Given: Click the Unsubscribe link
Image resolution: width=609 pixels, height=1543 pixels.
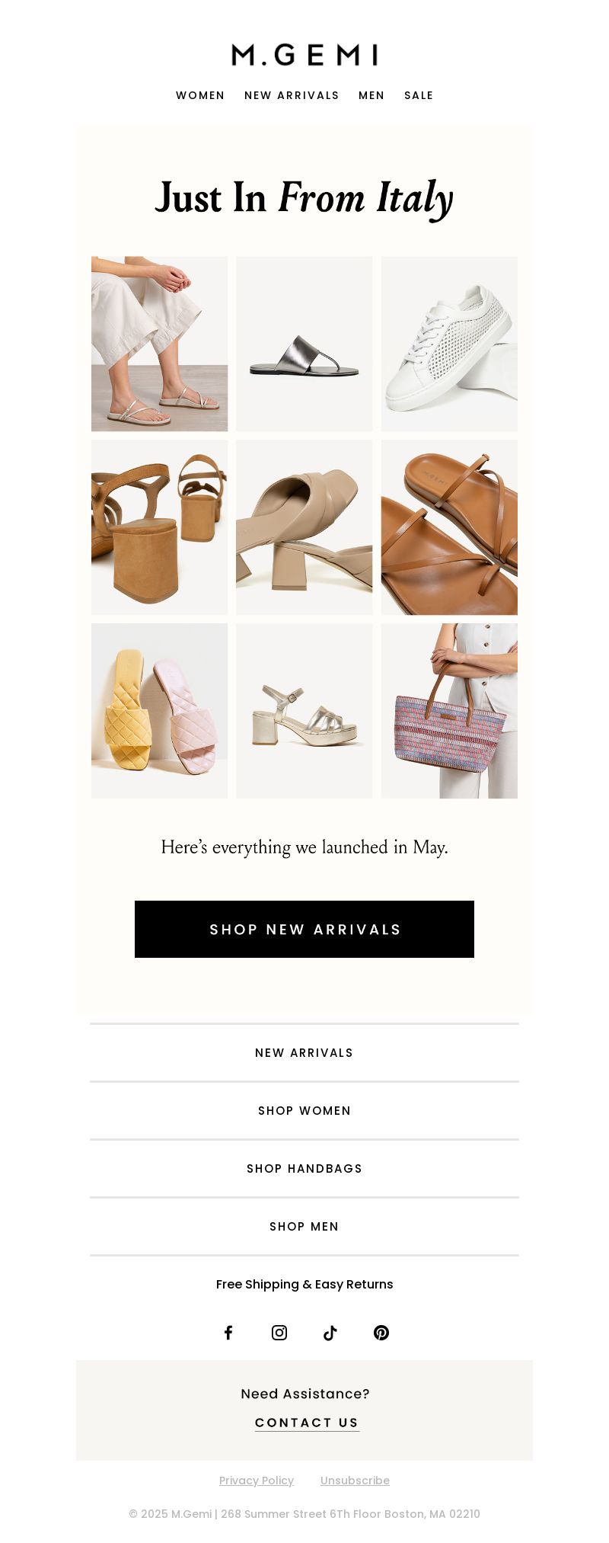Looking at the screenshot, I should tap(355, 1481).
